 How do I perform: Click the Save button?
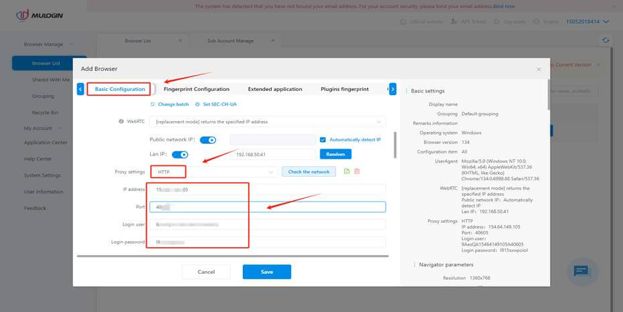267,272
